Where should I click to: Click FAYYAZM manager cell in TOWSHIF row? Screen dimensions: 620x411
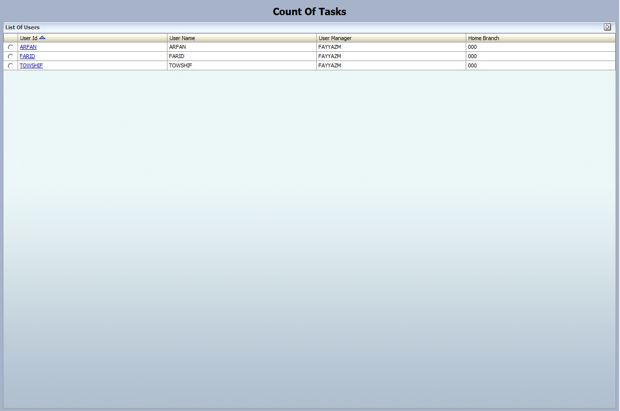(x=391, y=66)
